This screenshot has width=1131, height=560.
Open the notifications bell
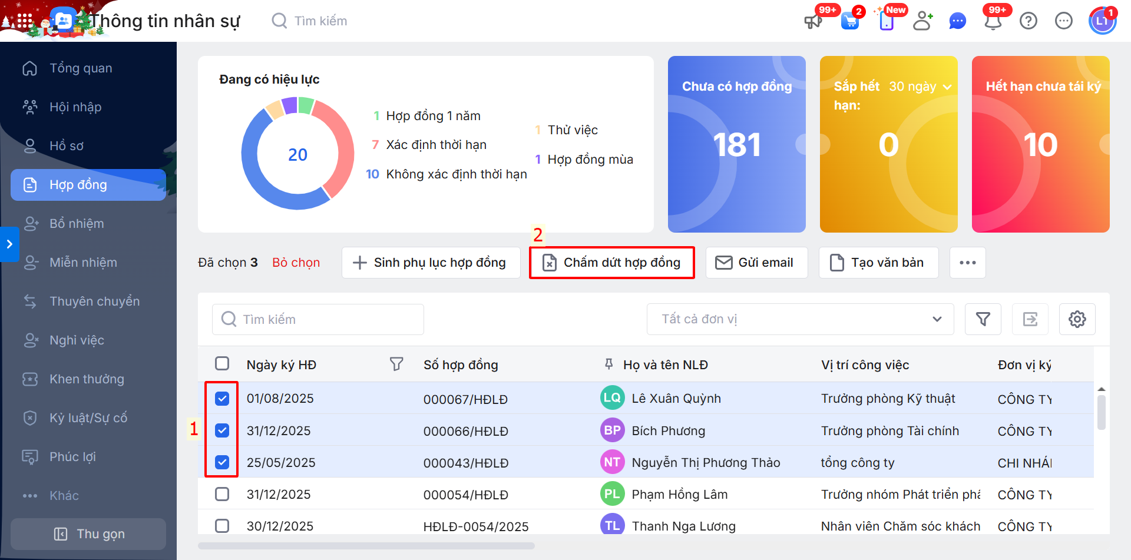tap(993, 21)
